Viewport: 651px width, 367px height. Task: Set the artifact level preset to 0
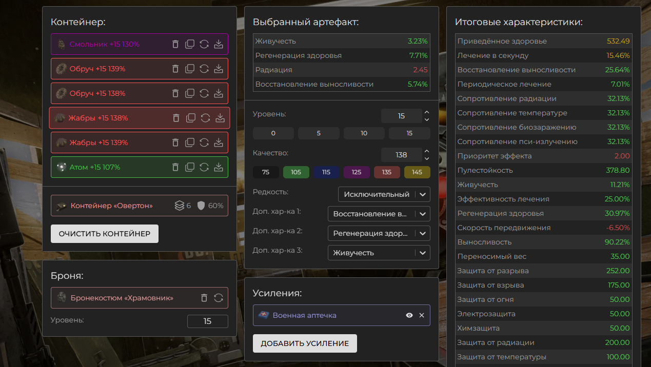[273, 133]
